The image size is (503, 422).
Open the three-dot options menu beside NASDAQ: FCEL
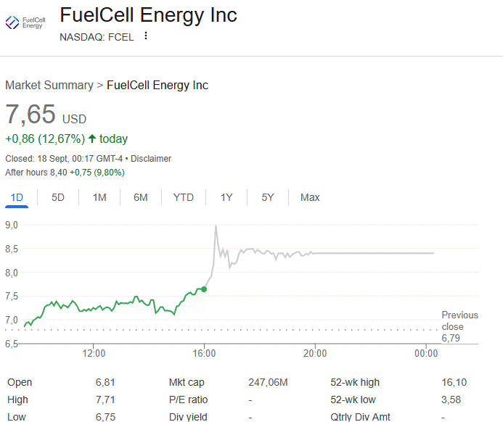146,36
